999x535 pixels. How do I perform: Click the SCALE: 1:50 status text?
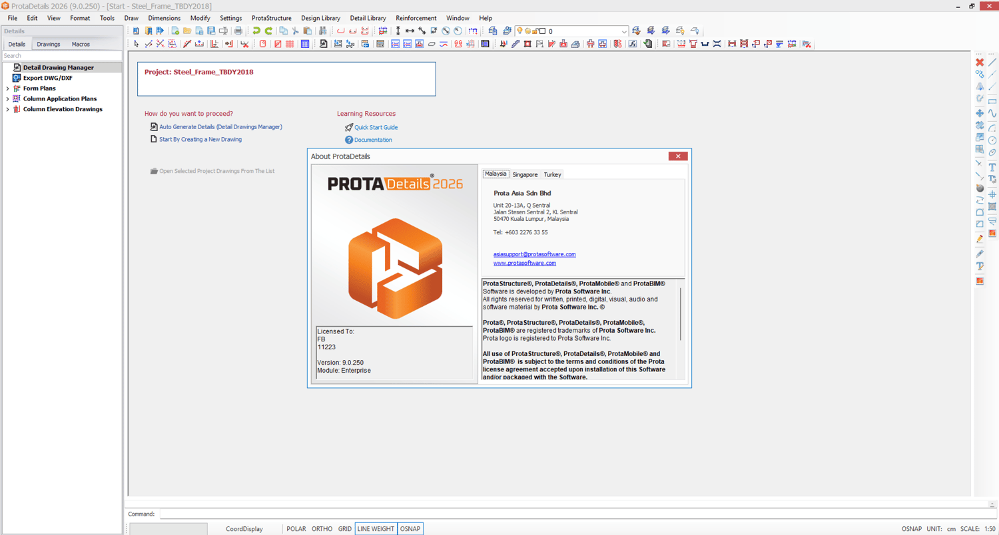(x=978, y=529)
